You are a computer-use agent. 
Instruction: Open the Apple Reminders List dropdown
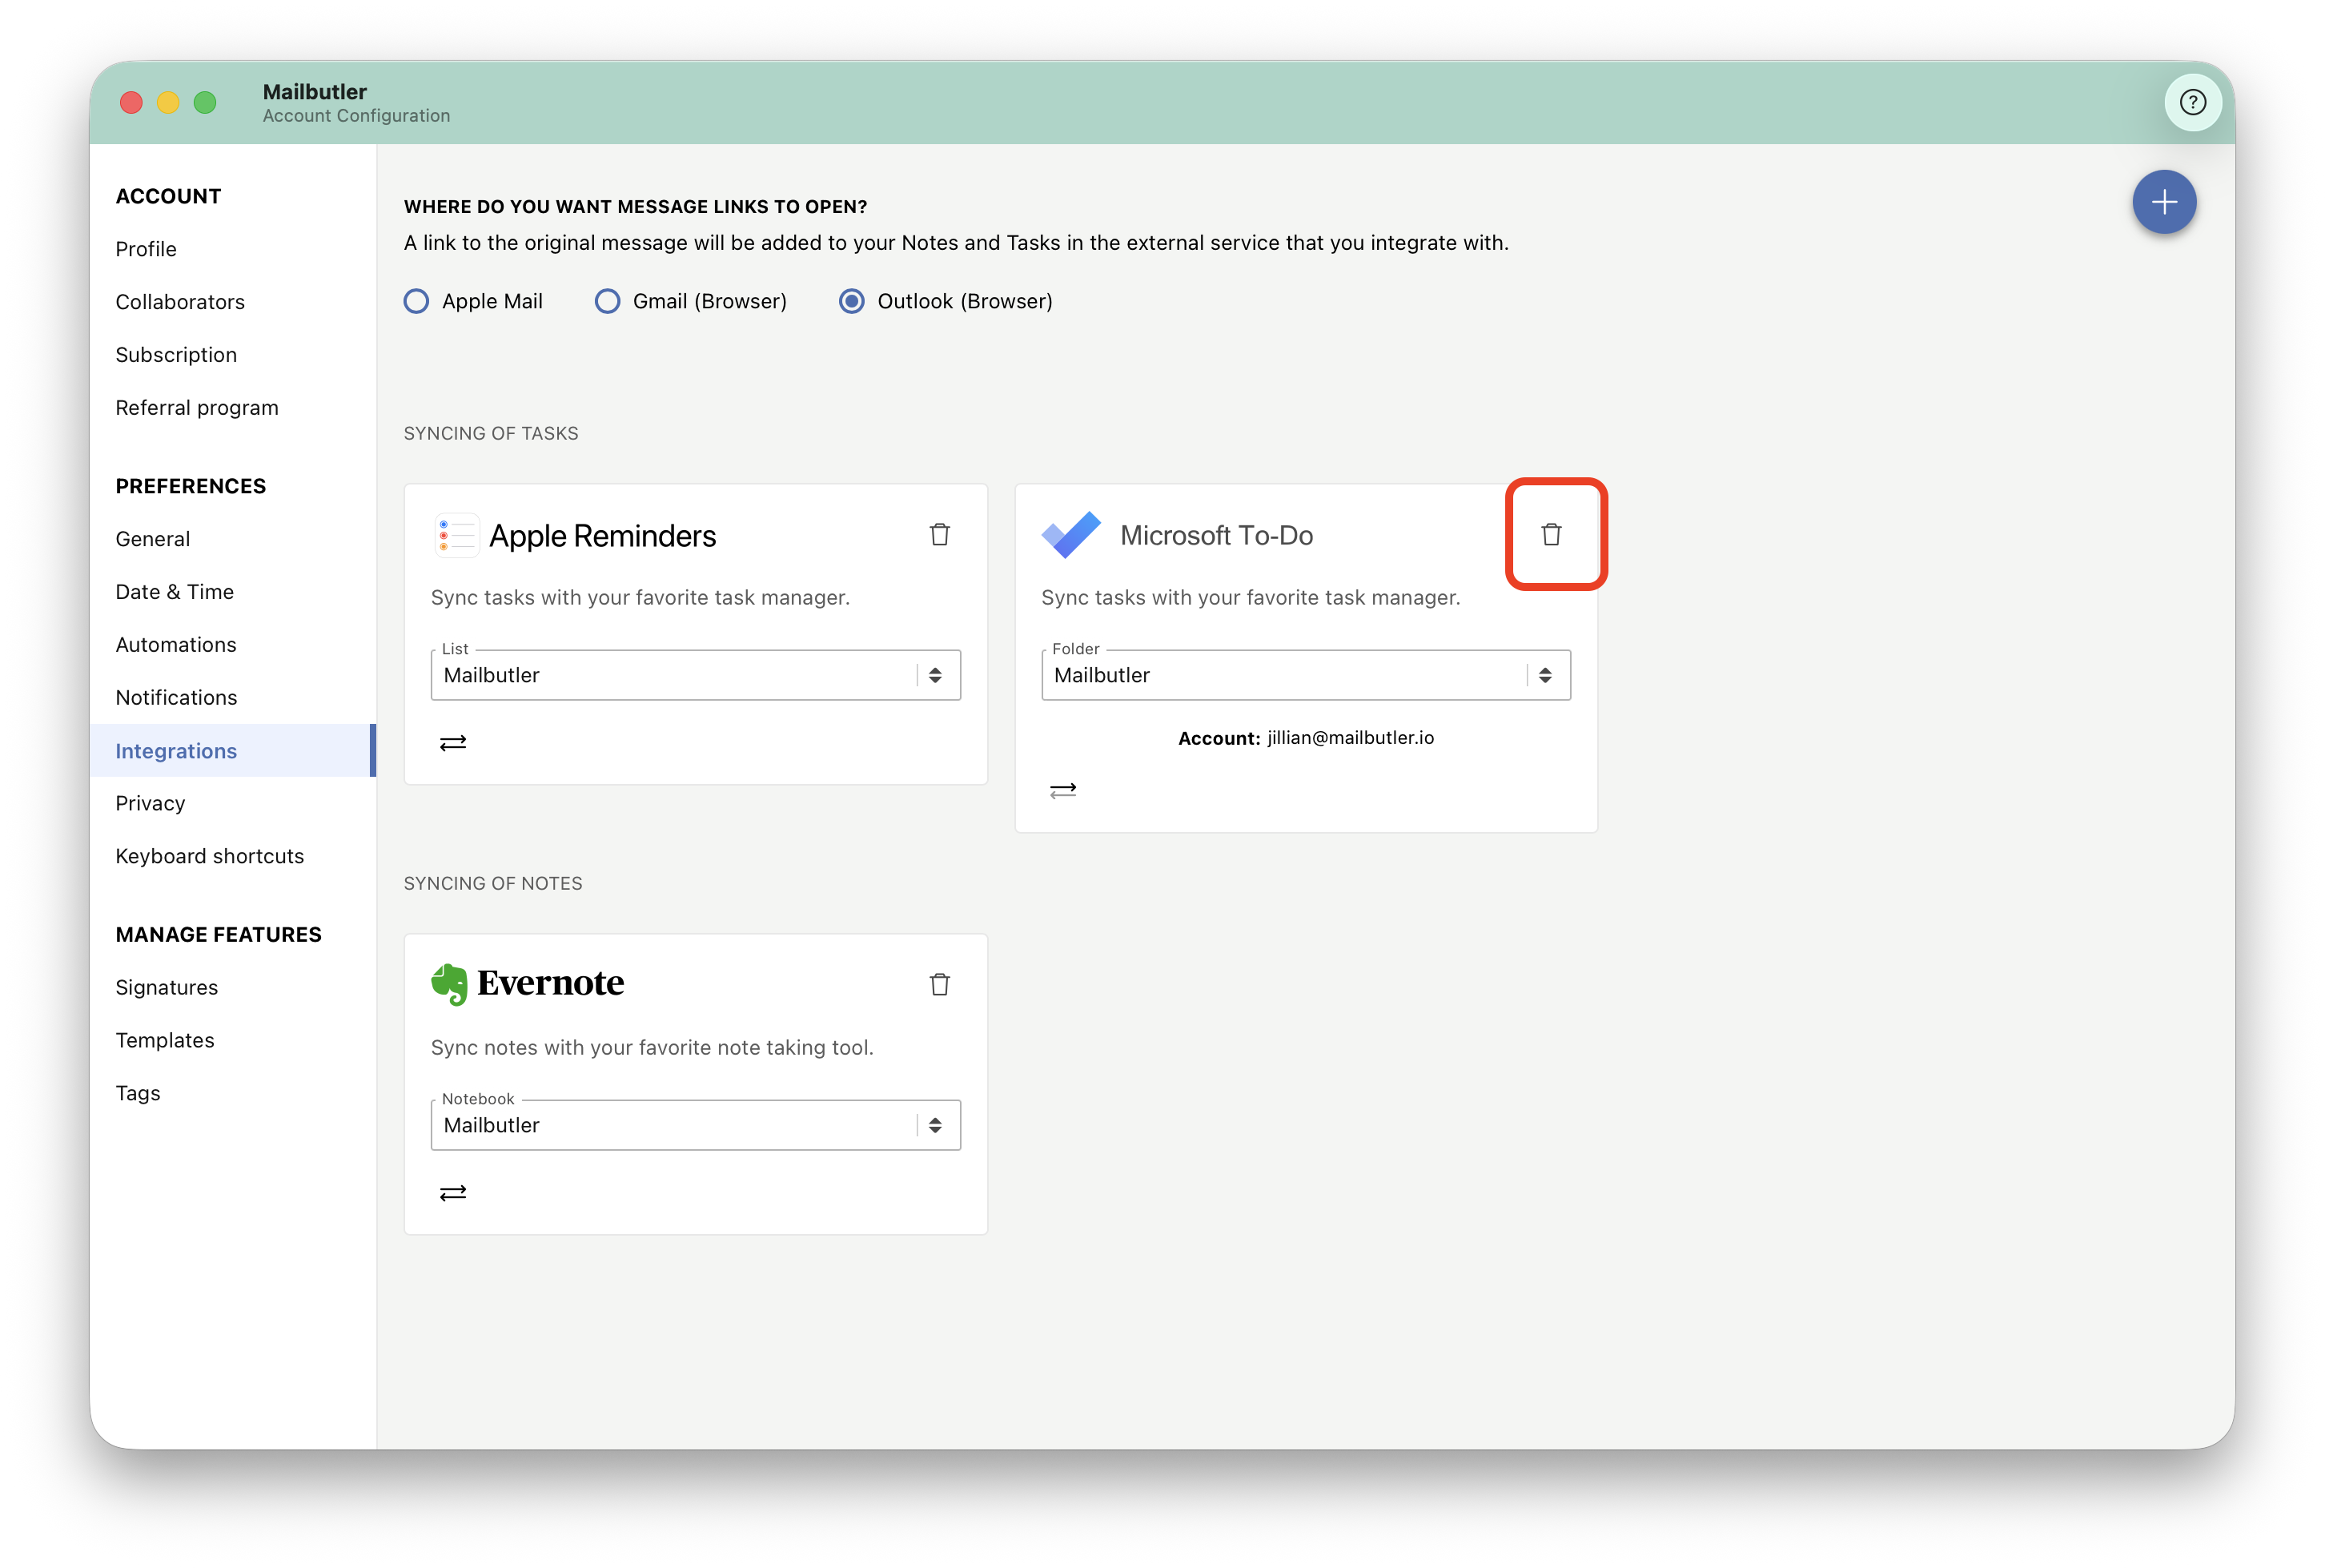[x=696, y=675]
